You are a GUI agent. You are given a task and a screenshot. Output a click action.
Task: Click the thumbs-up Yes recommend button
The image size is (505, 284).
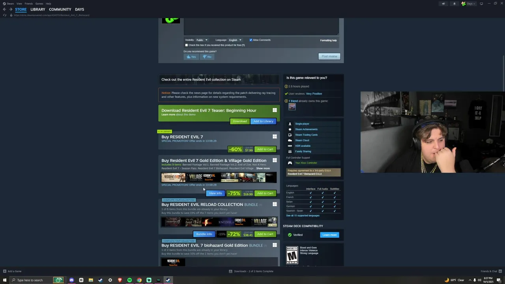(191, 57)
